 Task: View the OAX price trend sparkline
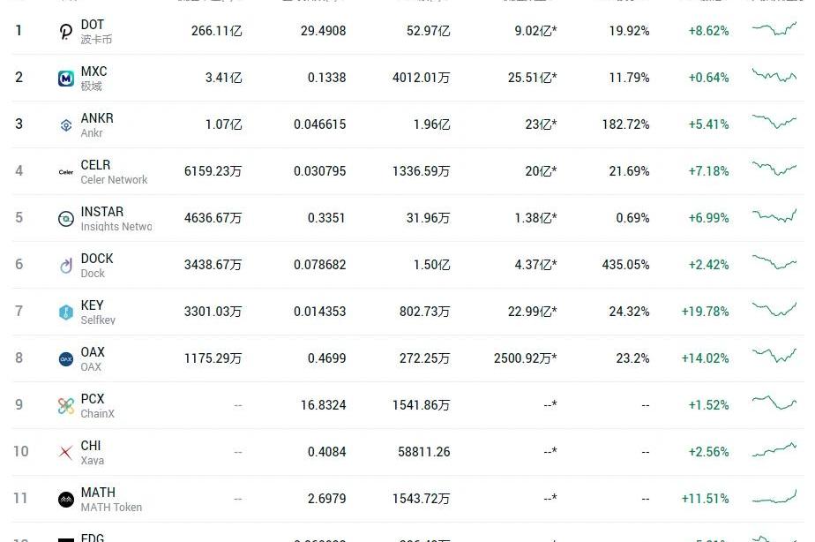(x=774, y=356)
